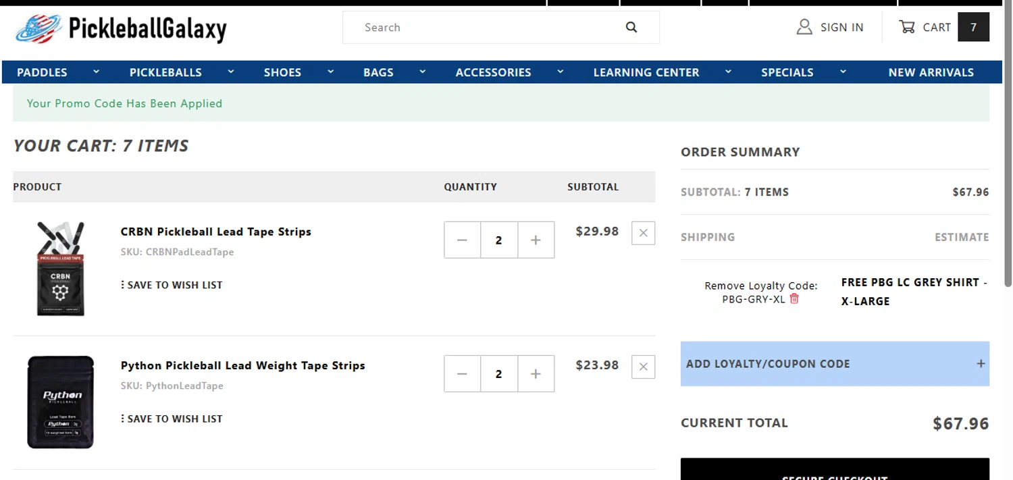The width and height of the screenshot is (1013, 480).
Task: Click the Current Total $67.96 value
Action: click(x=960, y=423)
